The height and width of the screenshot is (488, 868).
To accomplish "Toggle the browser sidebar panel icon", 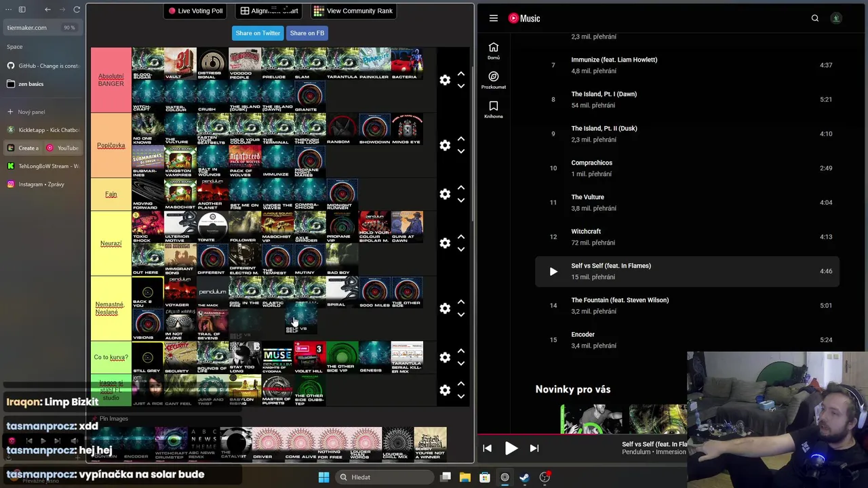I will [22, 9].
